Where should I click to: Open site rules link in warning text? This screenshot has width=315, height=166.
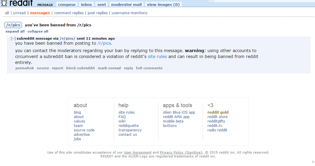(x=157, y=57)
